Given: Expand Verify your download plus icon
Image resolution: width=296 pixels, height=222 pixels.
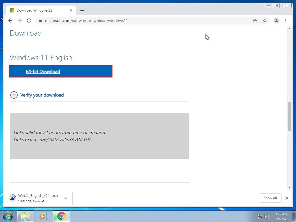Looking at the screenshot, I should (14, 95).
